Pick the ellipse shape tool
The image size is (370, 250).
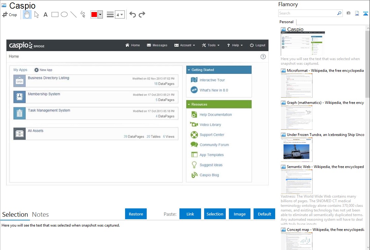pos(64,14)
